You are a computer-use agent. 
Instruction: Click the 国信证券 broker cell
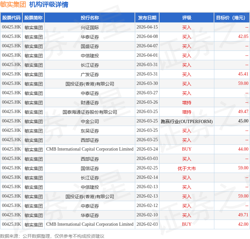tap(90, 168)
